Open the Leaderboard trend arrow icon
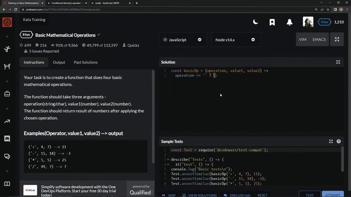 (x=7, y=121)
